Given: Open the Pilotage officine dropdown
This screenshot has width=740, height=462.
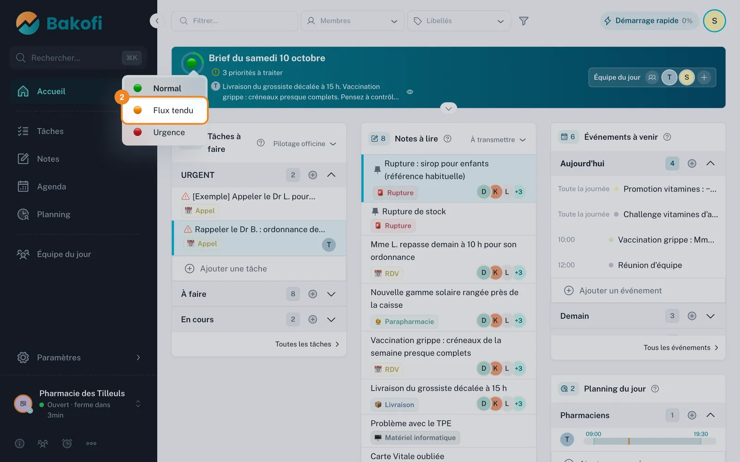Looking at the screenshot, I should [305, 144].
